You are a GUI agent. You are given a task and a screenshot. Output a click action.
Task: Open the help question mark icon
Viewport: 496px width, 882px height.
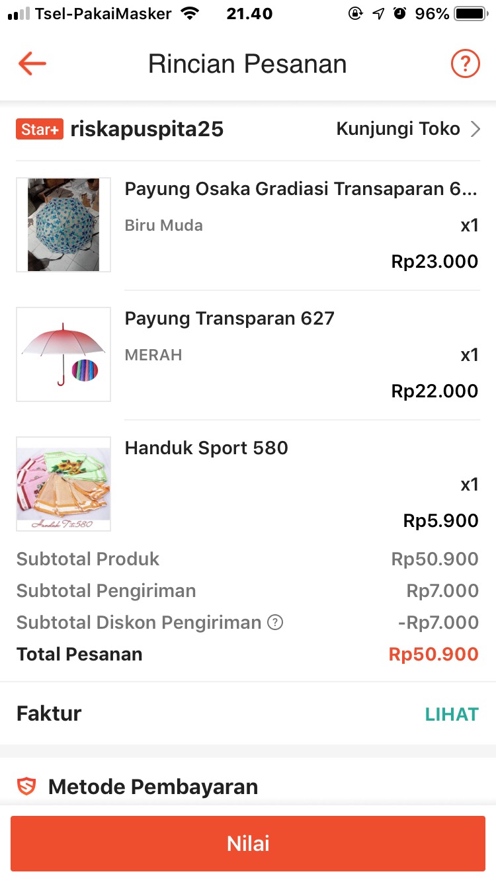[x=465, y=63]
